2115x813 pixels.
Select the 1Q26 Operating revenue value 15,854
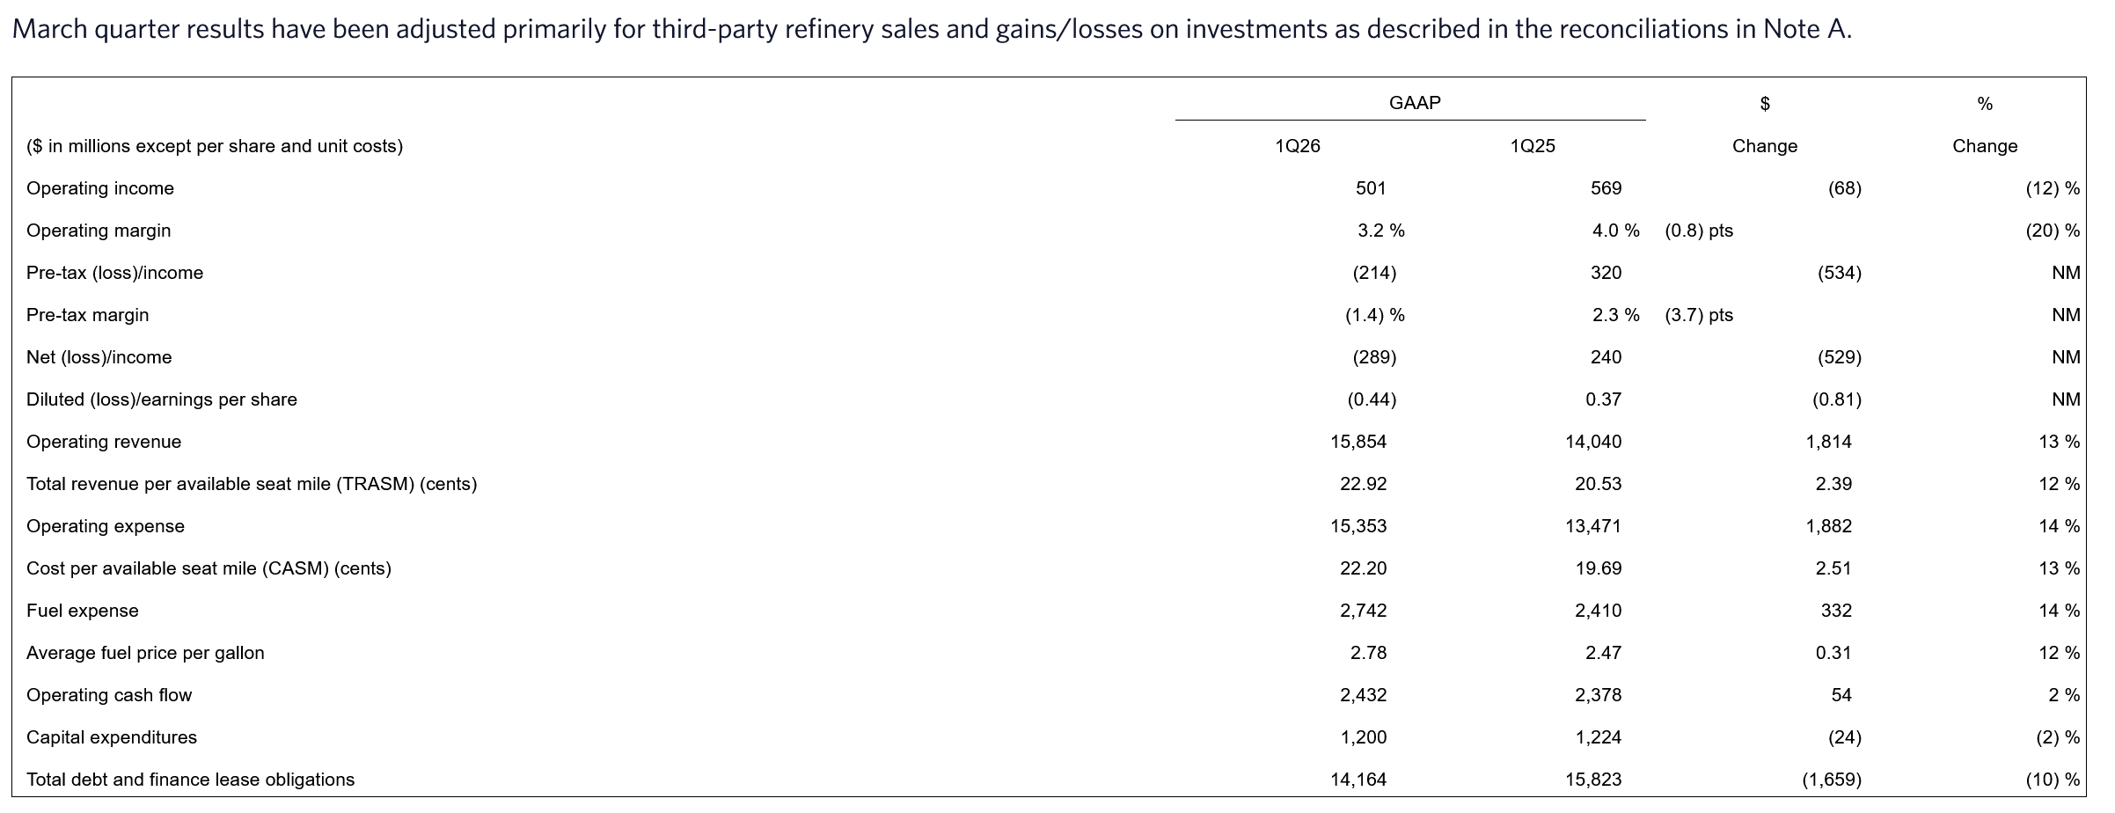(x=1358, y=442)
